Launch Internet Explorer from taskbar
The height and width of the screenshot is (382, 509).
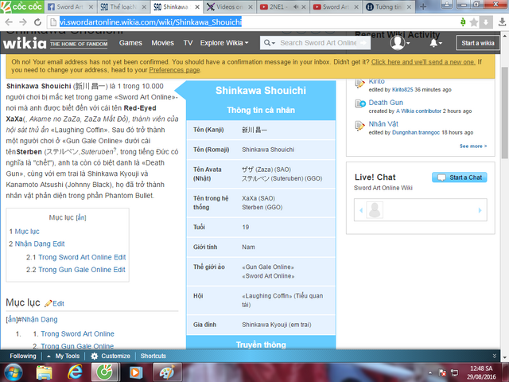75,372
